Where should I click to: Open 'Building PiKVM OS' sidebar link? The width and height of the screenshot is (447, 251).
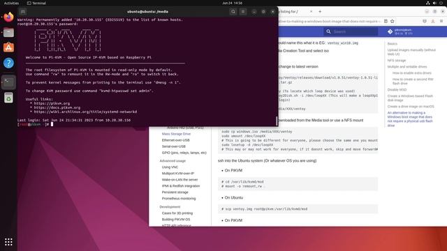click(x=175, y=219)
